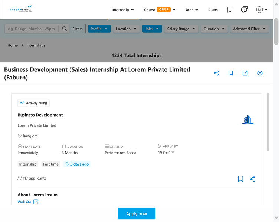Screen dimensions: 279x222
Task: Expand the Profile filter dropdown
Action: (99, 29)
